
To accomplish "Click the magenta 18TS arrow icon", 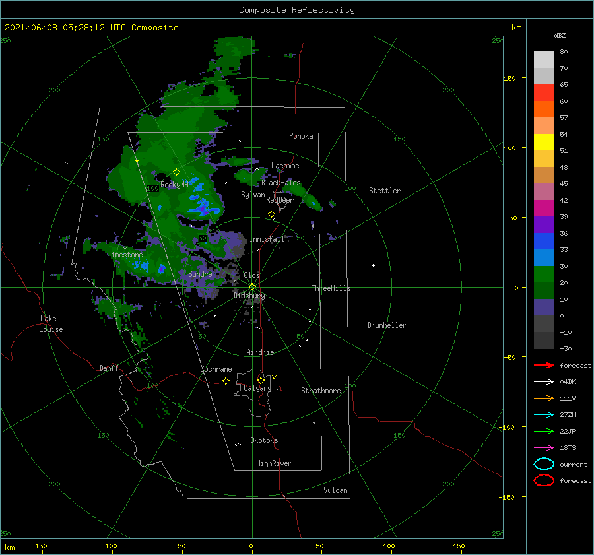I will pyautogui.click(x=544, y=448).
